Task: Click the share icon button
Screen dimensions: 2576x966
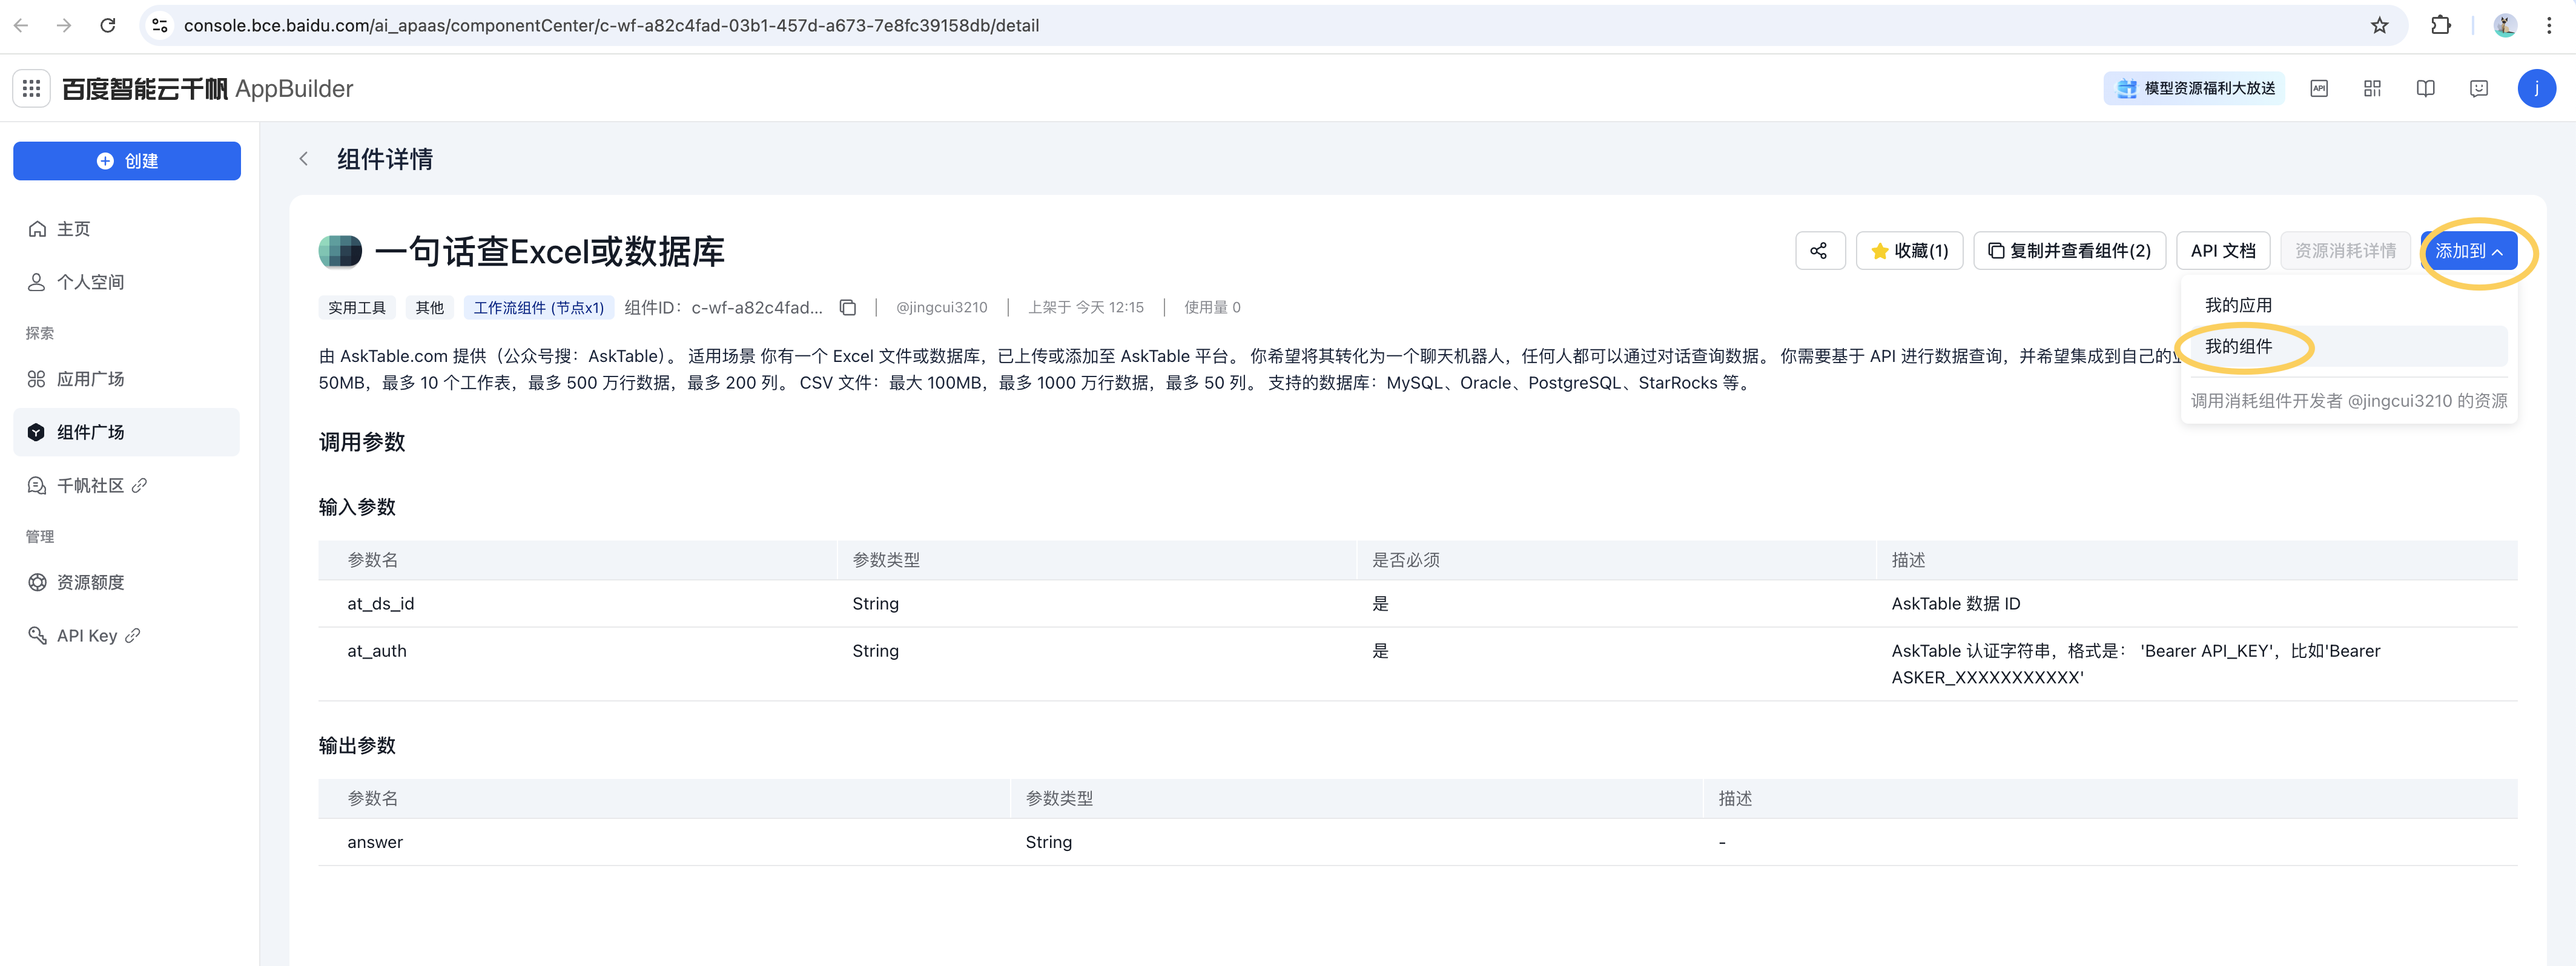Action: click(x=1819, y=251)
